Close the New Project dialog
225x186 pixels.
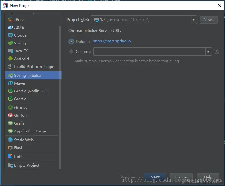pyautogui.click(x=219, y=5)
